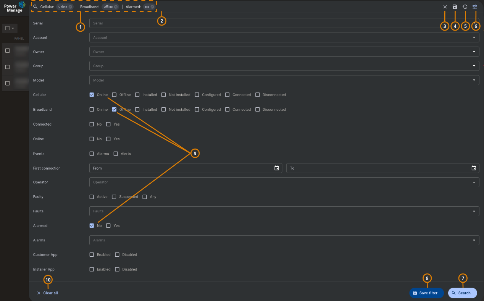Click Clear all to reset filters
Image resolution: width=484 pixels, height=301 pixels.
(x=47, y=293)
